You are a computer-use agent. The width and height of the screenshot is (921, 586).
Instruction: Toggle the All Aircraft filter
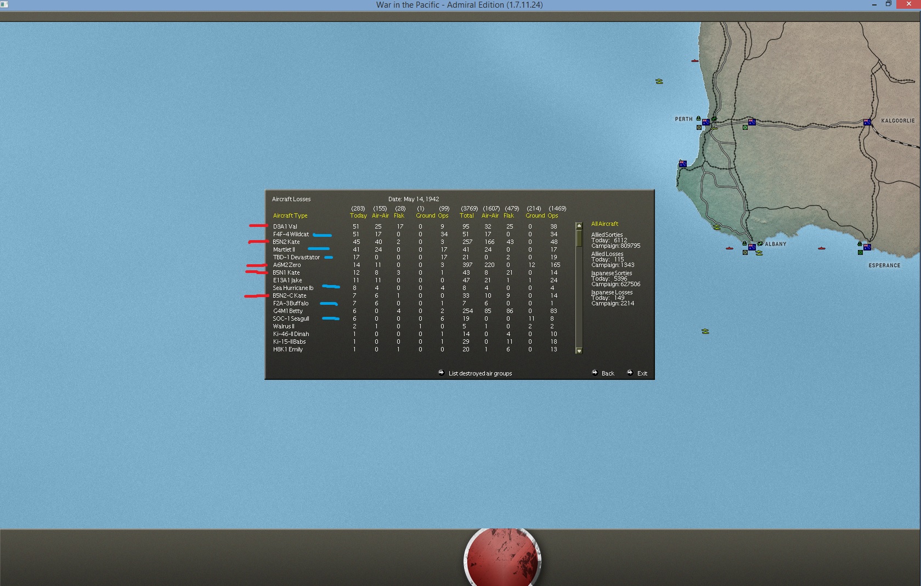click(604, 224)
